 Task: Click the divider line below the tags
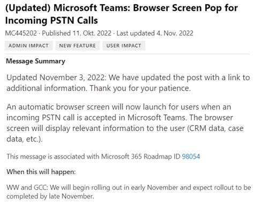[x=127, y=54]
